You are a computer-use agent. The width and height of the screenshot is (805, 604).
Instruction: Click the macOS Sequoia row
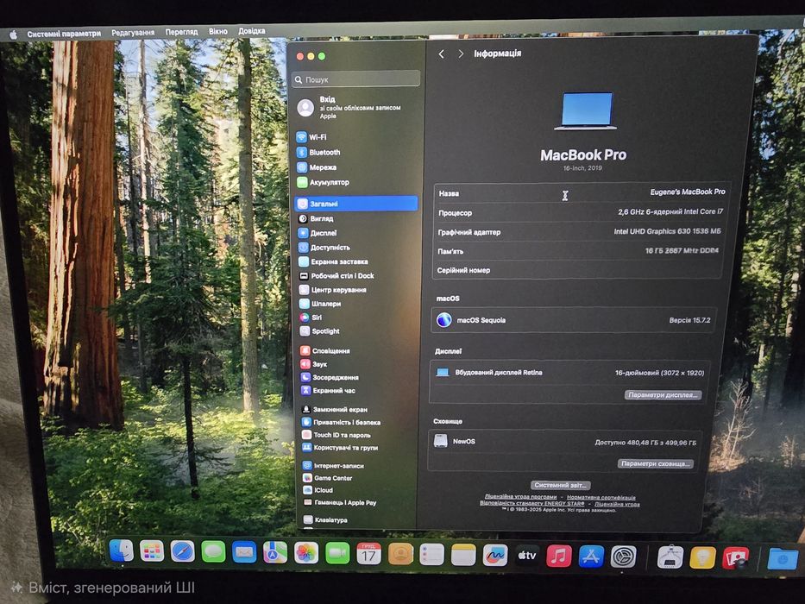[574, 320]
